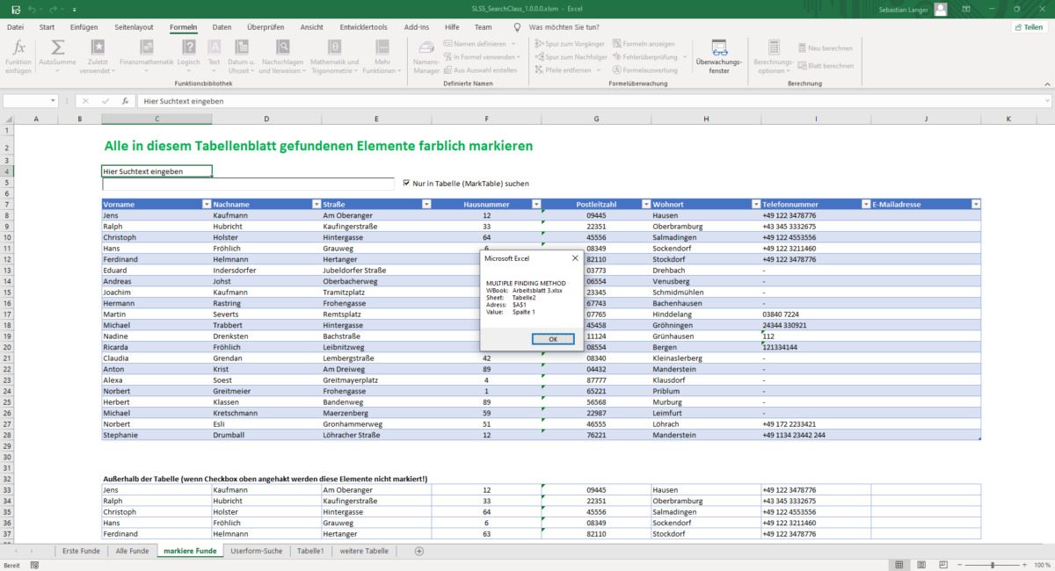Open the weitere Tabelle sheet tab
1055x571 pixels.
tap(364, 551)
